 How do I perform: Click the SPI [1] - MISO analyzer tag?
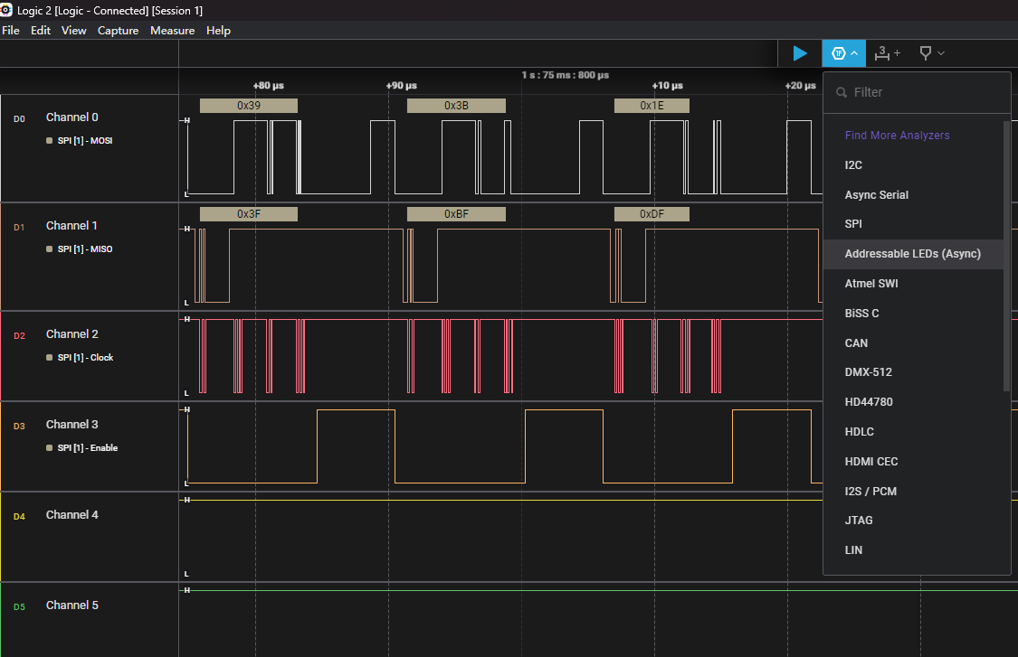80,249
